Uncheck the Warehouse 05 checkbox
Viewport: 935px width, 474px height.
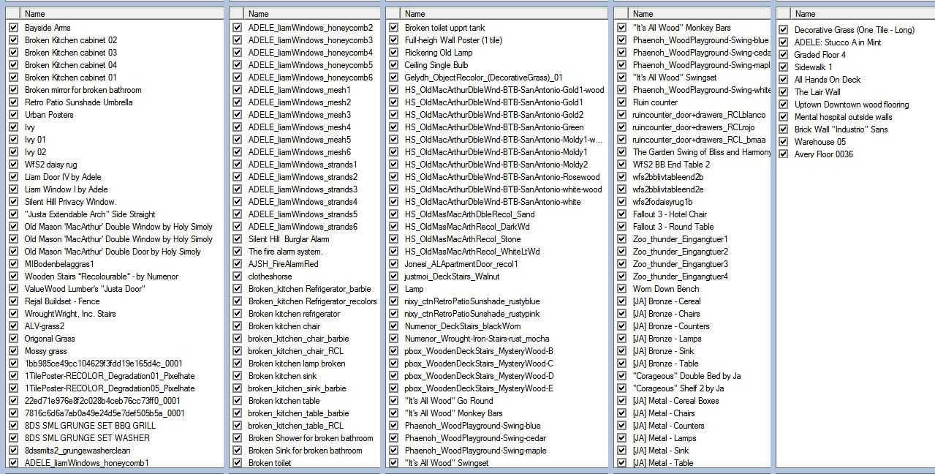784,142
